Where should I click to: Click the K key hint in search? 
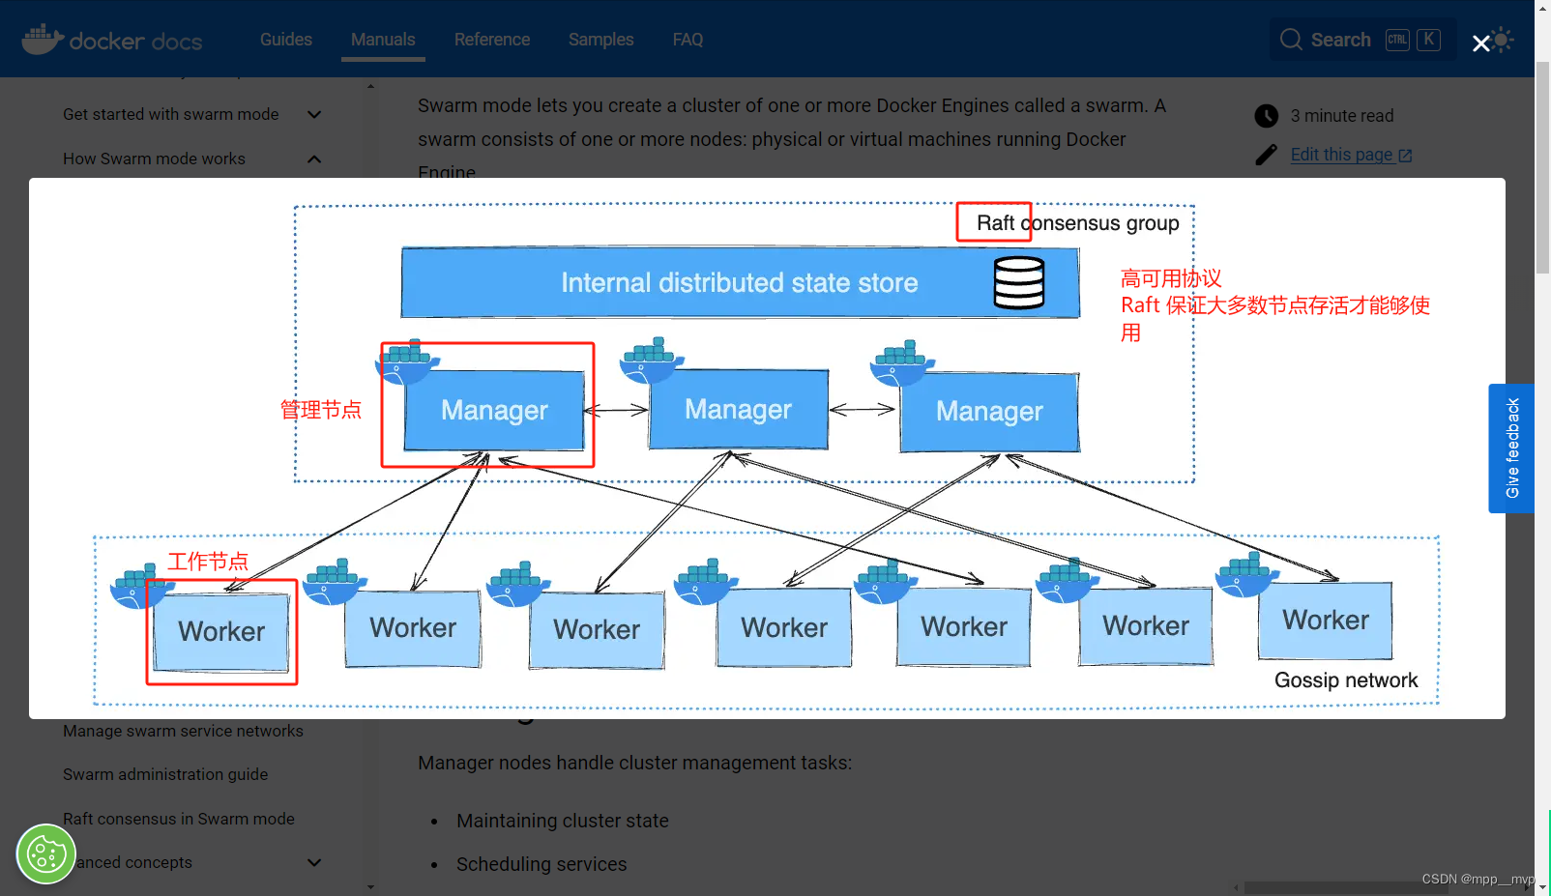[1428, 40]
